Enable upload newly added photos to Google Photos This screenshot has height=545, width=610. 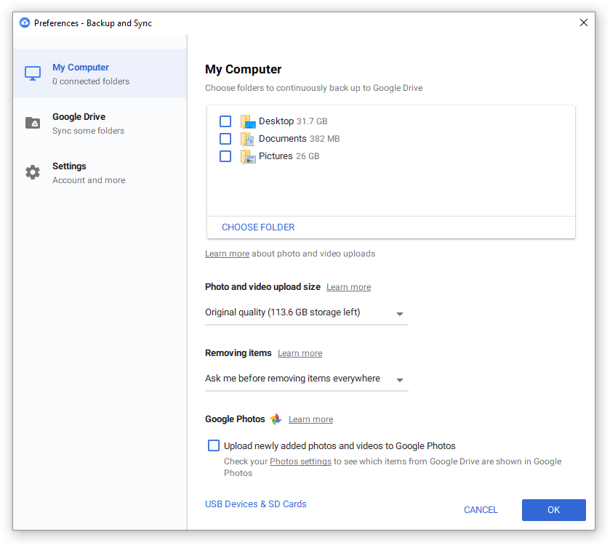pos(214,445)
